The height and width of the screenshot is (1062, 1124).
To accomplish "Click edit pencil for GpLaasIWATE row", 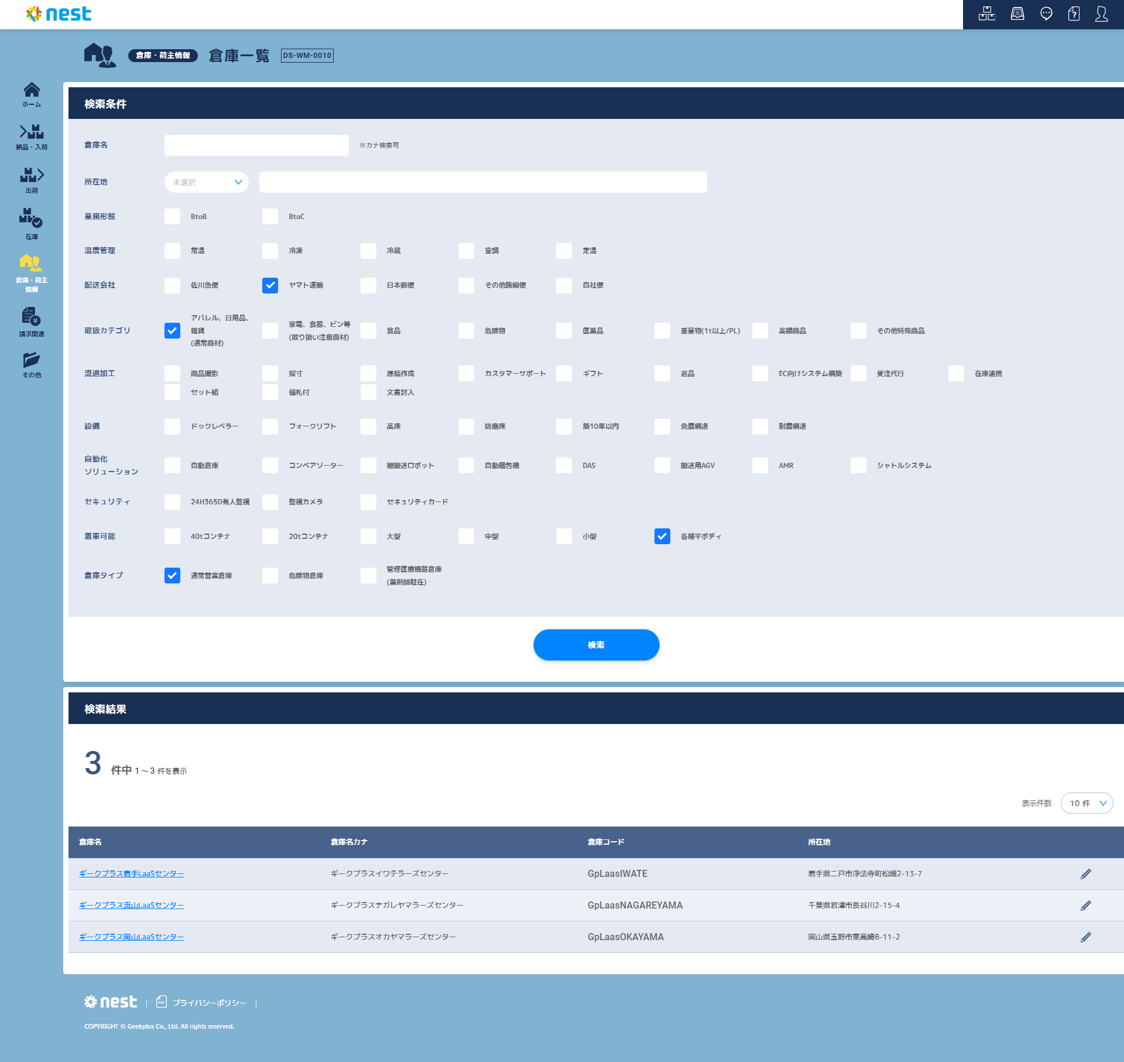I will pos(1085,874).
